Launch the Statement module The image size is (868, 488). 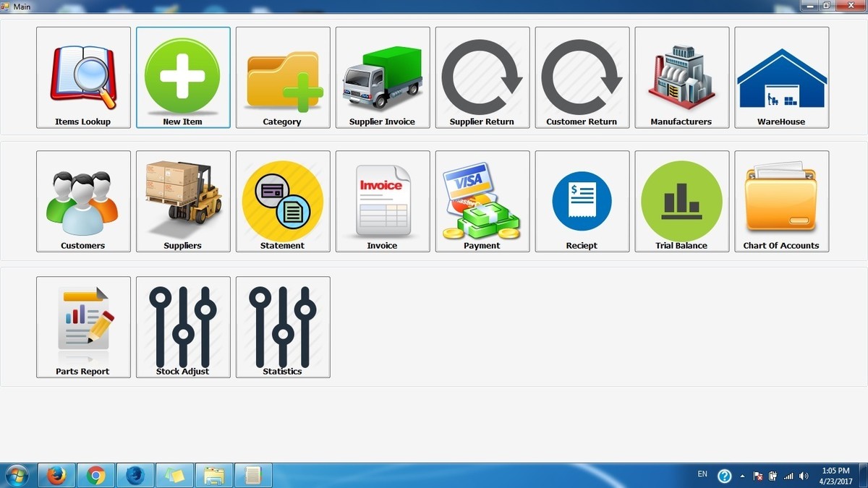[283, 201]
